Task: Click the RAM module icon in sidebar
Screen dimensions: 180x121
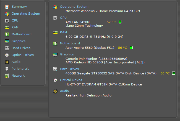Action: pos(7,27)
